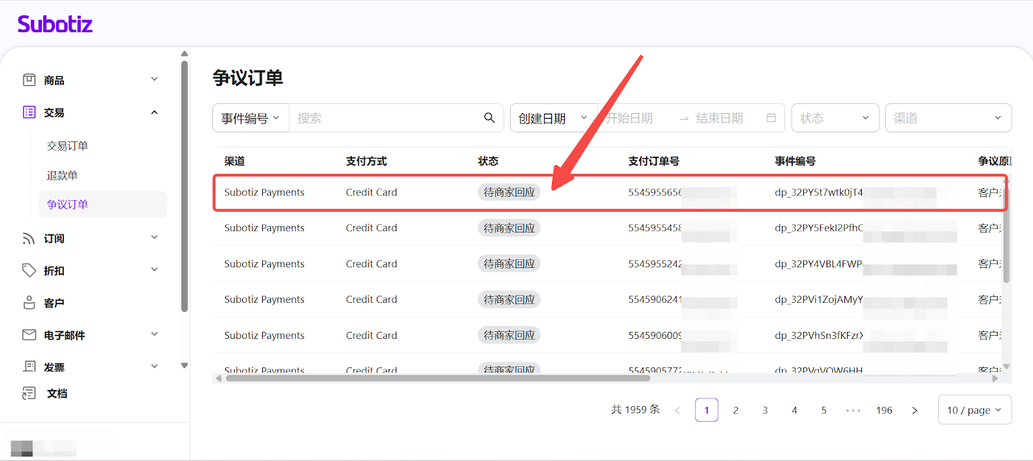Open the 渠道 channel filter dropdown

947,118
